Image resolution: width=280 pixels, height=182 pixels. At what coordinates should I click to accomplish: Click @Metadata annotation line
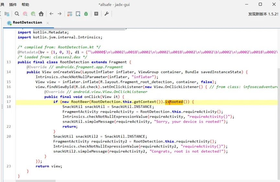148,52
